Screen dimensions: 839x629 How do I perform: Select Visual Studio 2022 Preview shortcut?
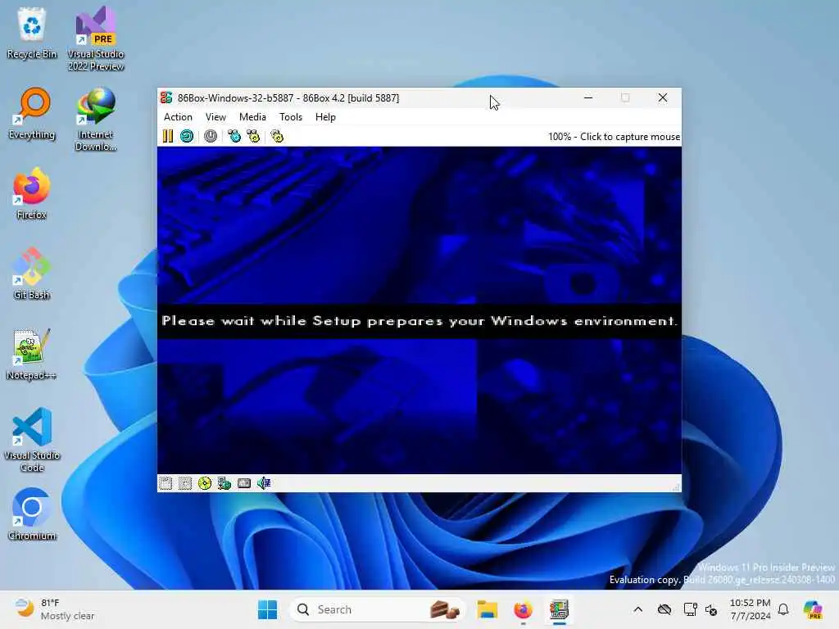pos(96,38)
